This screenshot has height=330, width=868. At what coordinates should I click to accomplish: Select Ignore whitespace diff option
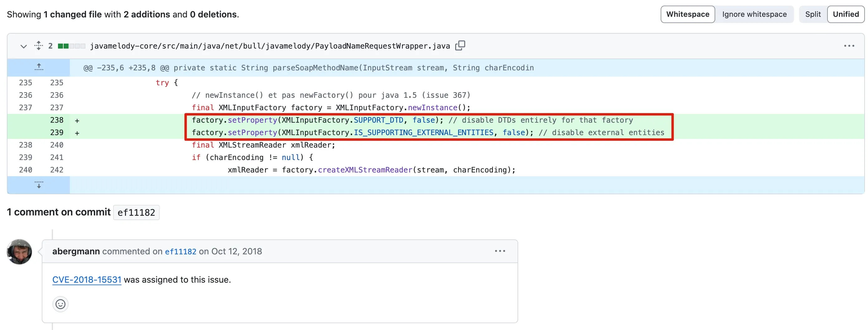tap(754, 14)
